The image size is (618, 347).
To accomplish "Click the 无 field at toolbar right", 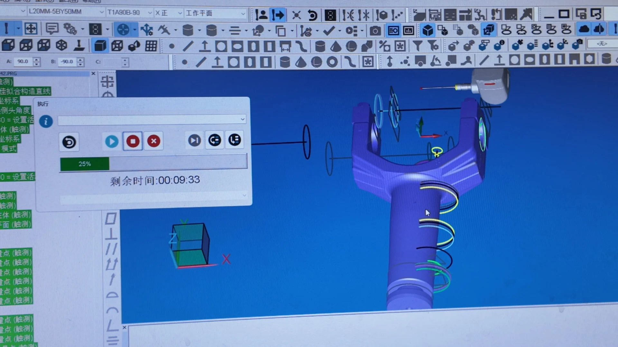I will tap(602, 43).
